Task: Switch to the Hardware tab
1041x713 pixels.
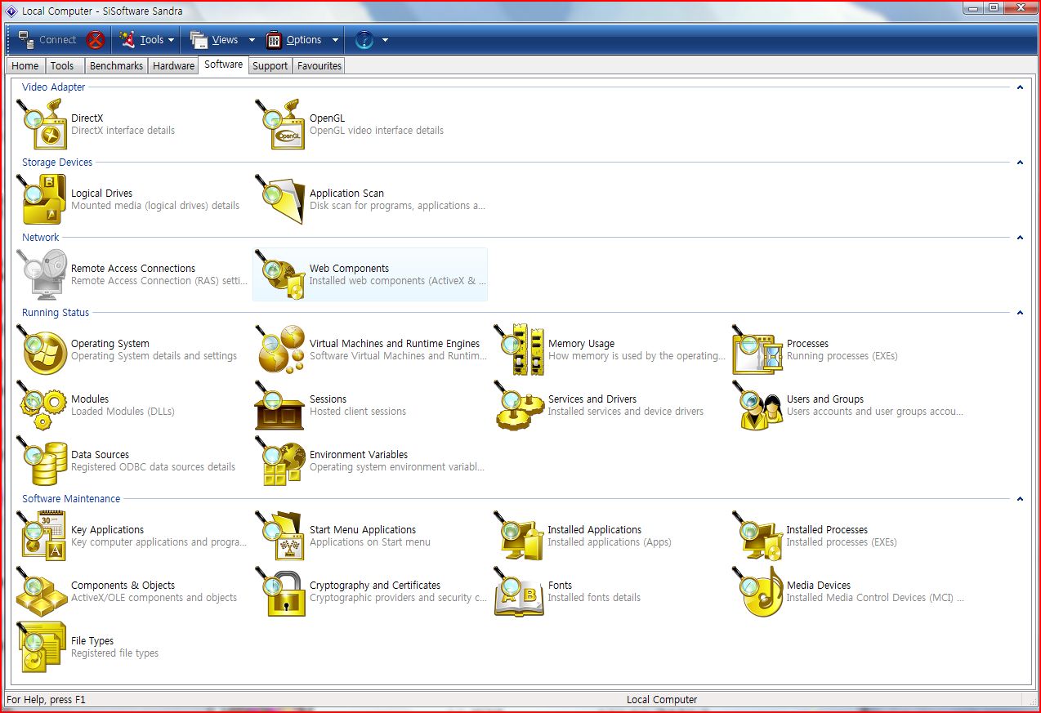Action: pos(173,66)
